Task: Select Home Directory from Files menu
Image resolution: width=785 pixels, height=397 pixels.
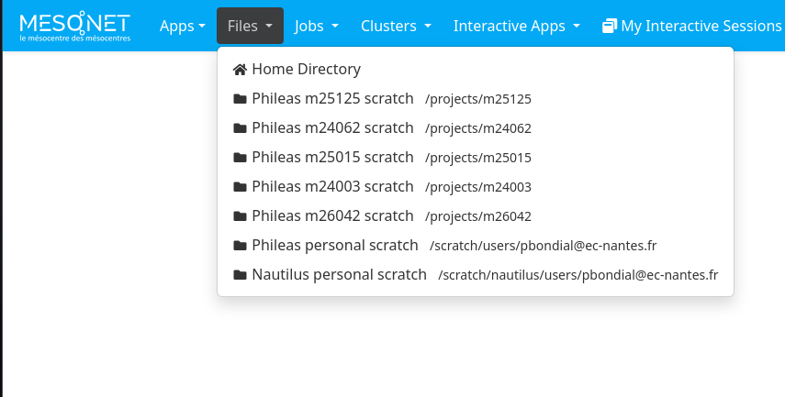Action: [306, 69]
